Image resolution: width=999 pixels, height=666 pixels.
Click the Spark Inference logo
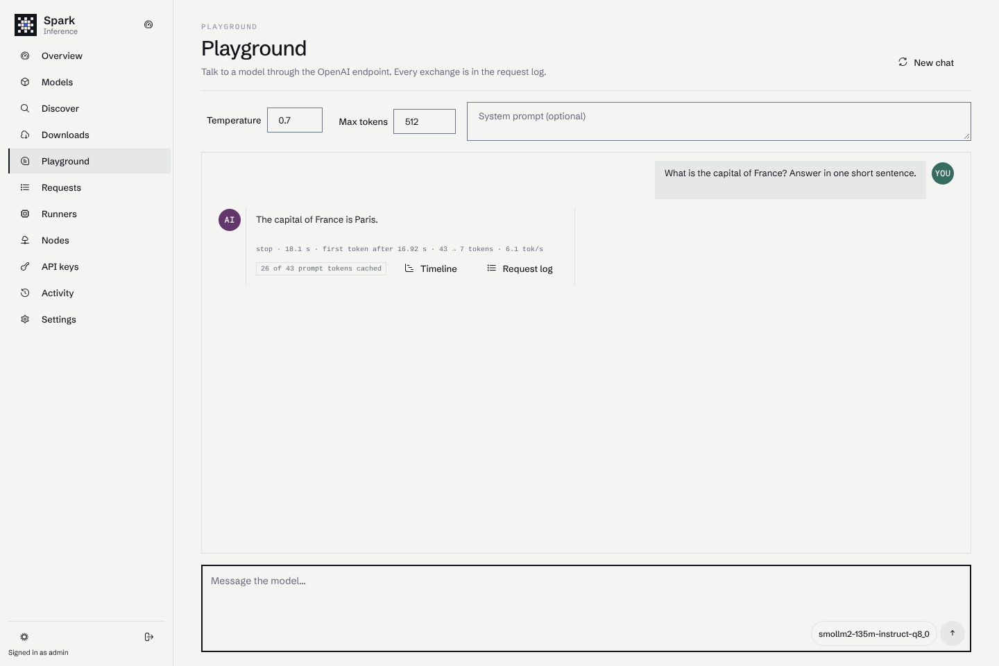26,25
